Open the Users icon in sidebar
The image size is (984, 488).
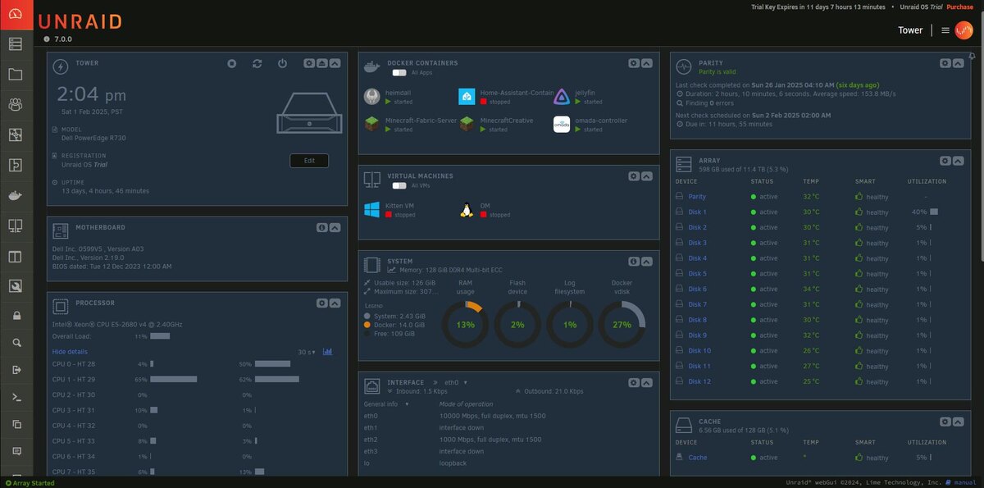pos(16,104)
